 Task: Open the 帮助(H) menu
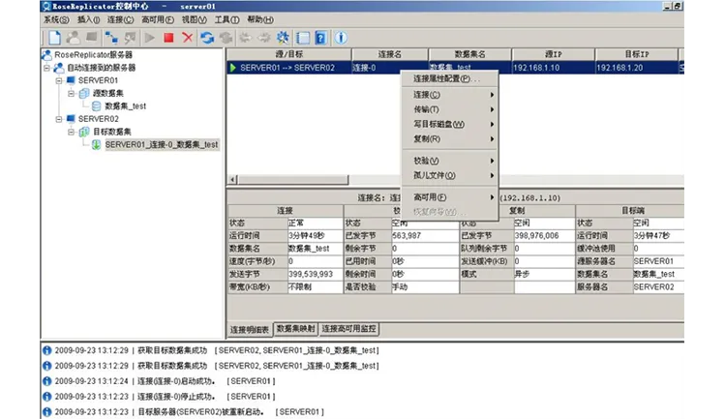click(x=260, y=20)
